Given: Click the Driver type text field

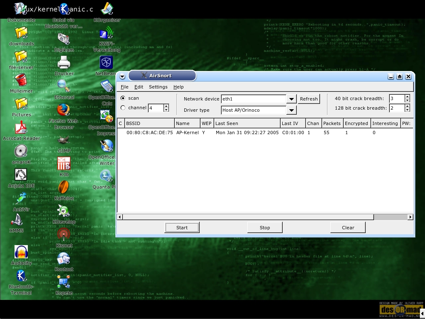Looking at the screenshot, I should 254,110.
